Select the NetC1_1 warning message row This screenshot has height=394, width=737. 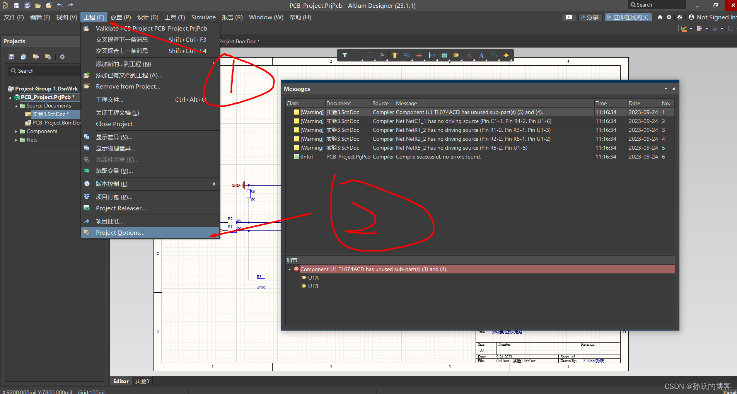pyautogui.click(x=480, y=121)
